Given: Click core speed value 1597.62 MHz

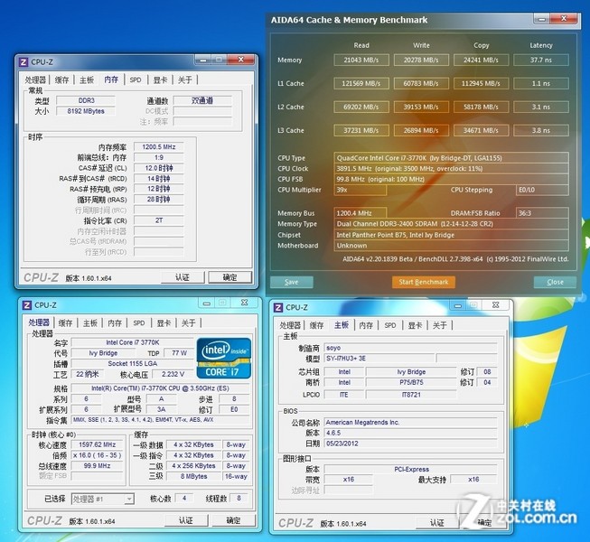Looking at the screenshot, I should point(98,444).
